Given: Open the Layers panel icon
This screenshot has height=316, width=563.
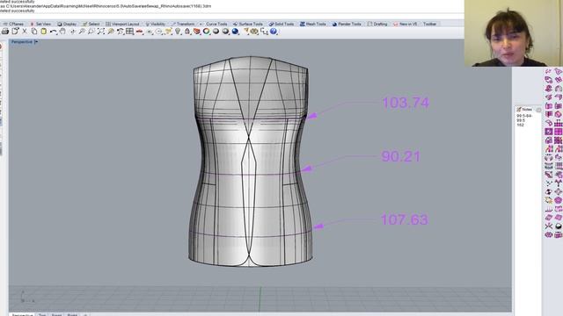Looking at the screenshot, I should (197, 32).
